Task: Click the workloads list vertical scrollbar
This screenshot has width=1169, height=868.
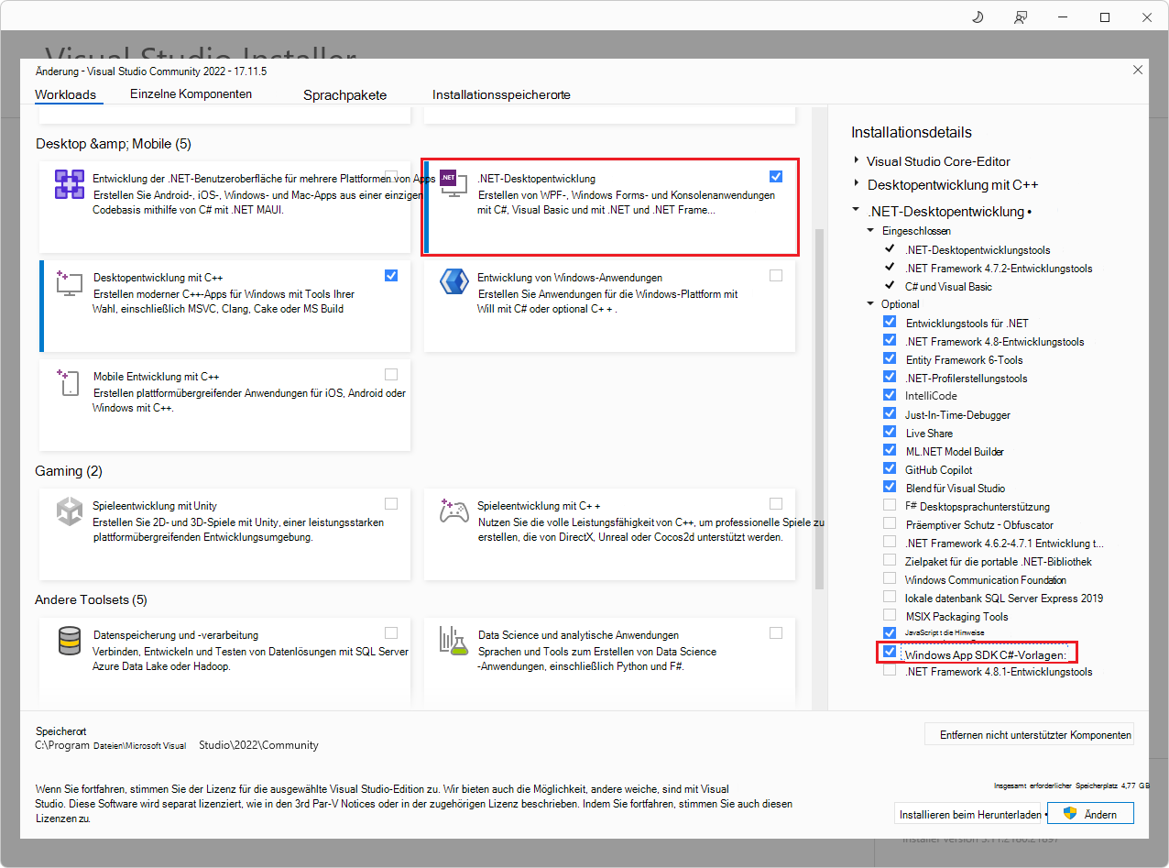Action: click(819, 408)
